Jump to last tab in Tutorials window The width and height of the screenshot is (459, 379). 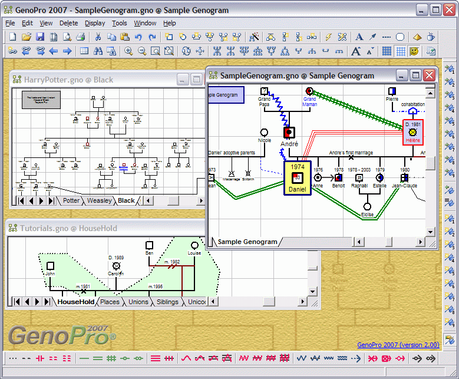(x=47, y=302)
